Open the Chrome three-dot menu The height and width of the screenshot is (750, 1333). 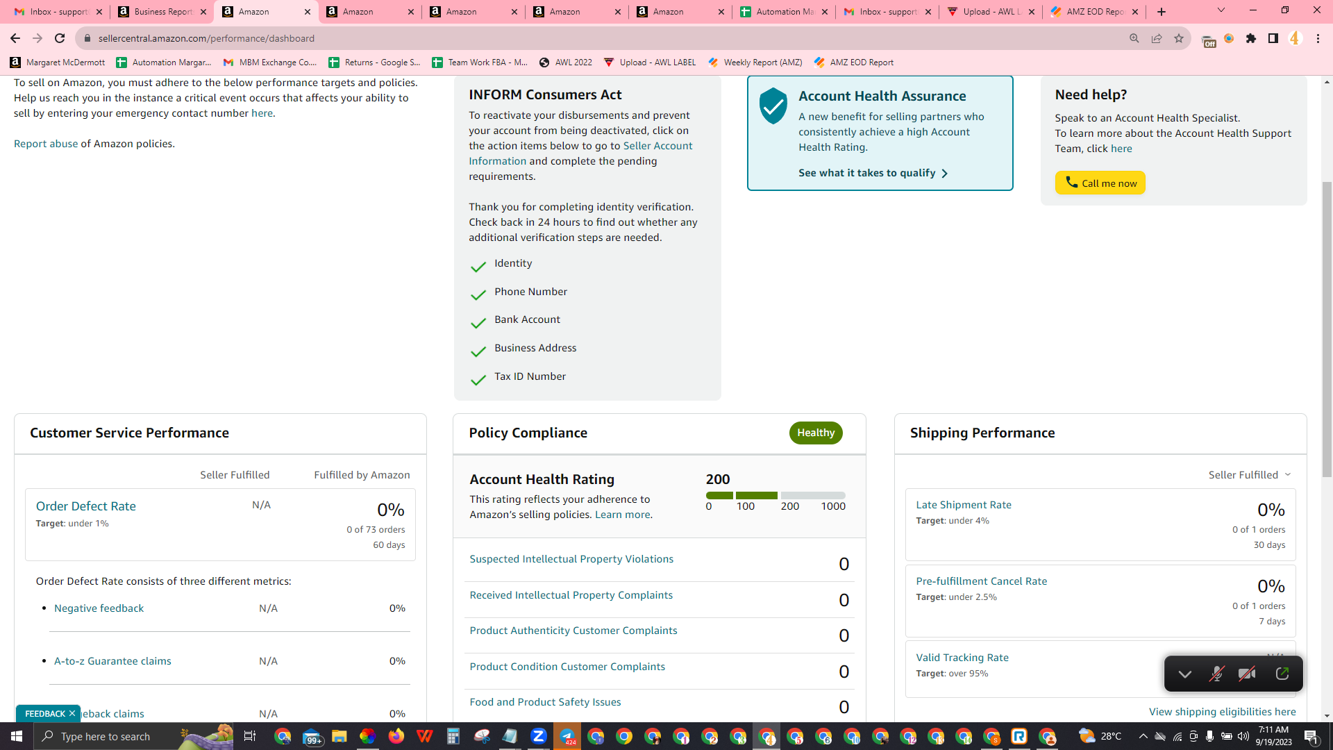tap(1318, 38)
